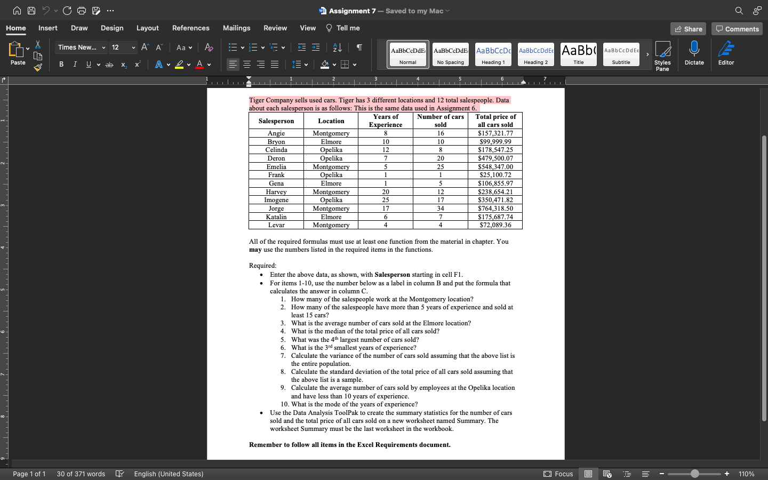Open the Styles Pane
The height and width of the screenshot is (480, 768).
click(662, 55)
